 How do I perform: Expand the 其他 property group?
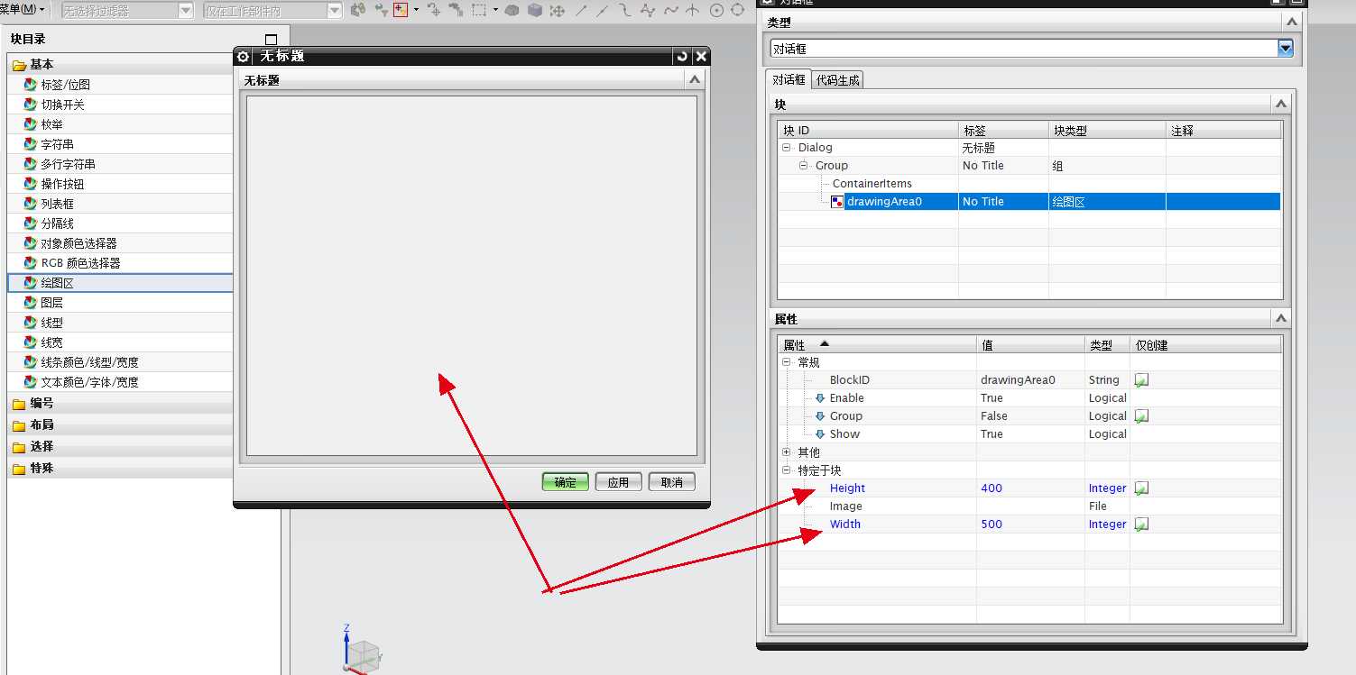click(x=787, y=452)
